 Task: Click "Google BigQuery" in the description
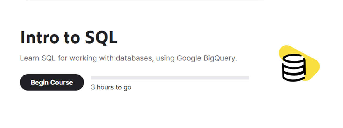click(206, 58)
